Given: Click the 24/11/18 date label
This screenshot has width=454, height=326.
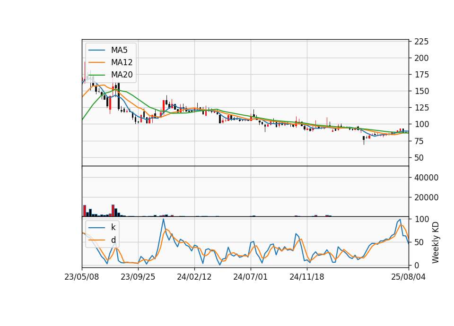Looking at the screenshot, I should point(307,277).
